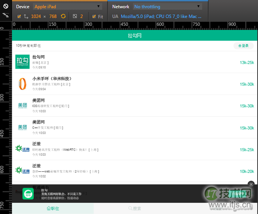
Task: Click the orange rotate screen icon
Action: [x=63, y=16]
